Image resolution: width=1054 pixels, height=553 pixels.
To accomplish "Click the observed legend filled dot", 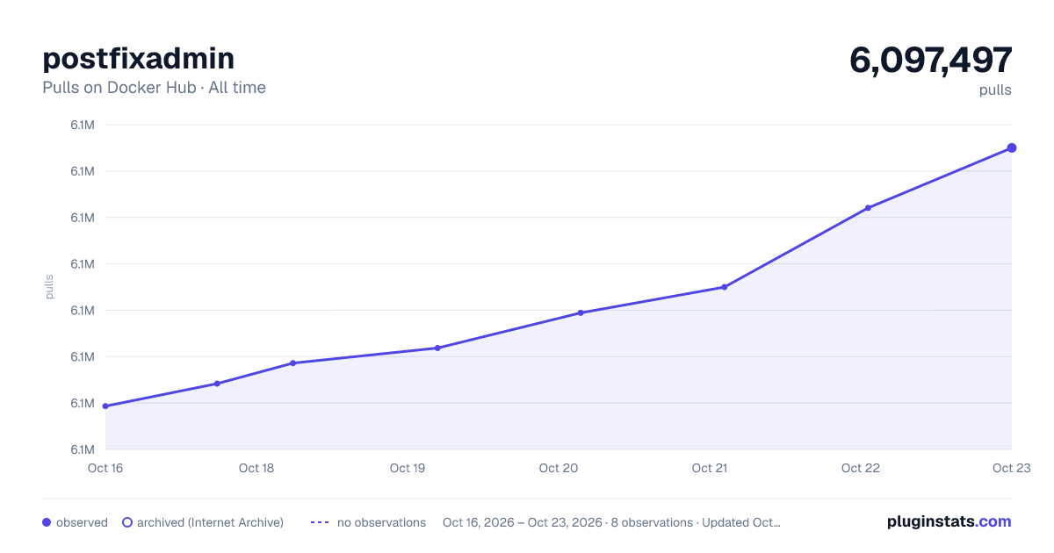I will (47, 522).
